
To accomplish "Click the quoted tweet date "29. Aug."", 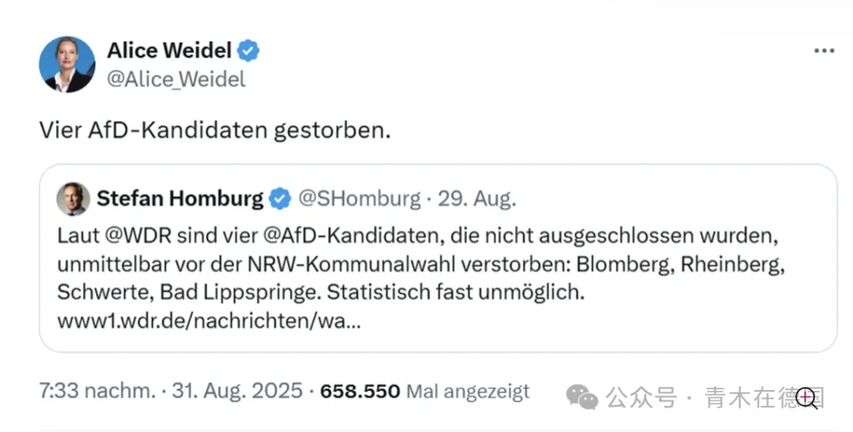I will pos(477,199).
